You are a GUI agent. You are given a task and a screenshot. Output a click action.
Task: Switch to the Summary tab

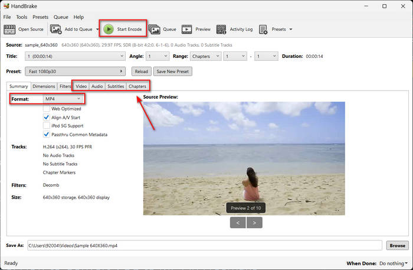coord(19,86)
